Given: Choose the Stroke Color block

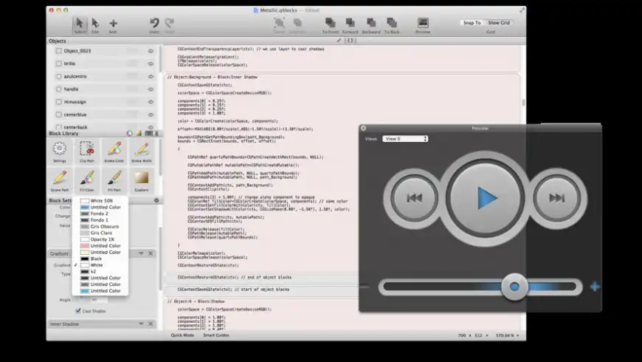Looking at the screenshot, I should [113, 150].
